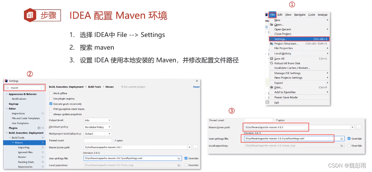
Task: Toggle the User settings file Override checkbox in the step 3 panel
Action: coord(349,139)
